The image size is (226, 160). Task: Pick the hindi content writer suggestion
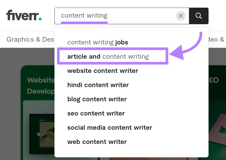98,85
